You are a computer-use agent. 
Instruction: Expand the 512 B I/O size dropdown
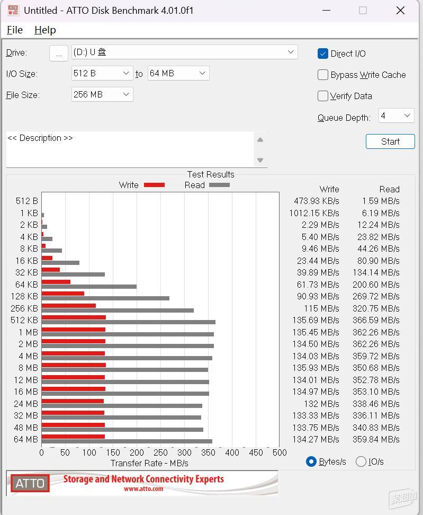pos(102,73)
